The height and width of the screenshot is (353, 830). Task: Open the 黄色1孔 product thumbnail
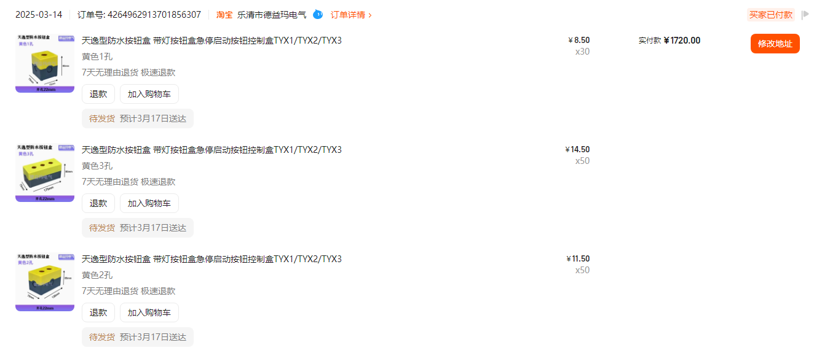coord(45,63)
